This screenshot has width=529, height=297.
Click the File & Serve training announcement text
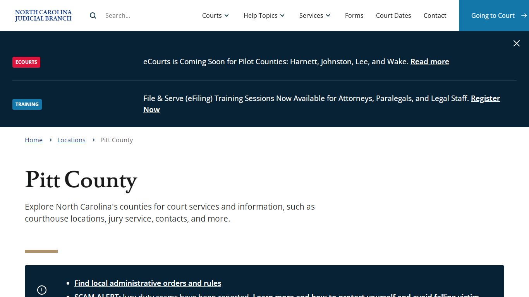306,98
